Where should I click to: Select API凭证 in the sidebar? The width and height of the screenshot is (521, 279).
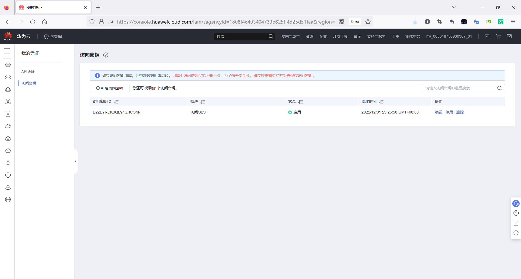click(28, 72)
